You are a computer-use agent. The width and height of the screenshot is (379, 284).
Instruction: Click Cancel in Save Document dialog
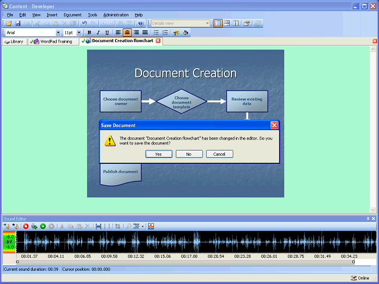[220, 154]
